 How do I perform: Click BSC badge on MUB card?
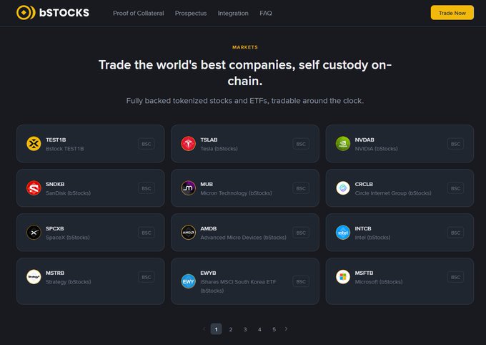pyautogui.click(x=301, y=188)
